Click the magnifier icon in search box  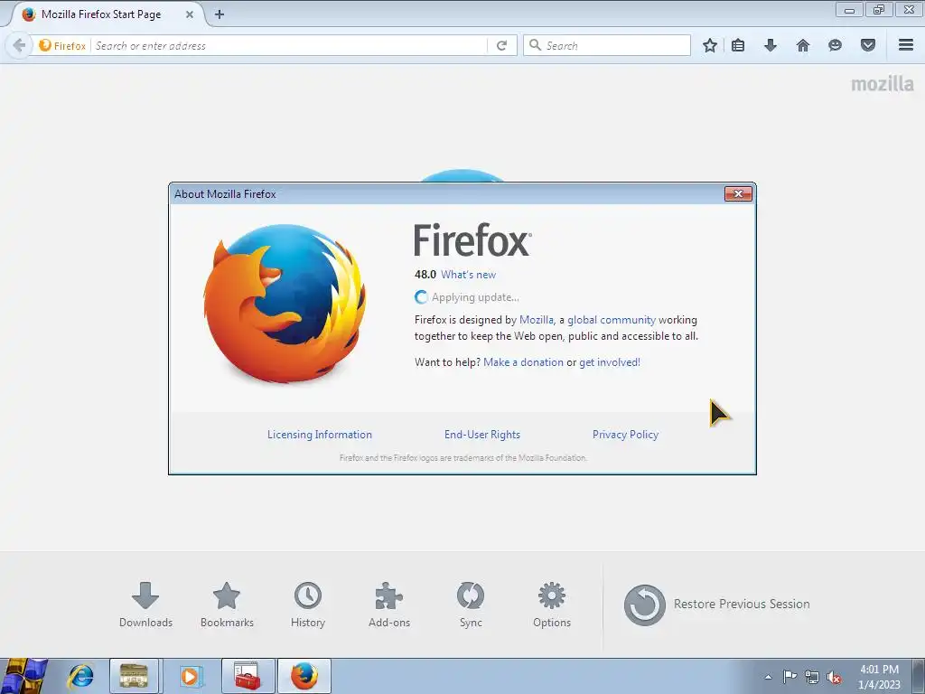pyautogui.click(x=535, y=45)
